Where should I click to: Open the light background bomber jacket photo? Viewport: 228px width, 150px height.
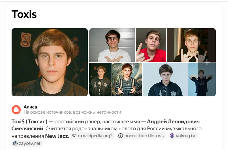pos(165,79)
